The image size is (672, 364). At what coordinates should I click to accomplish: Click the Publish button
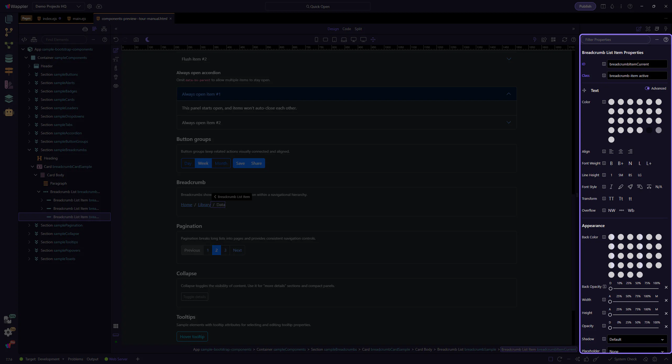pyautogui.click(x=585, y=6)
